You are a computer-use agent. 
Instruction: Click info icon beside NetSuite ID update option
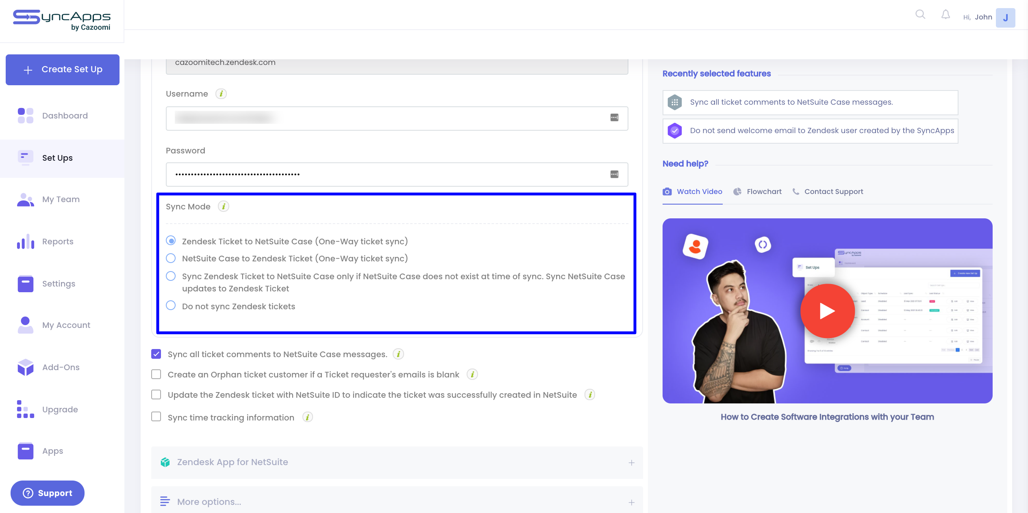point(590,395)
